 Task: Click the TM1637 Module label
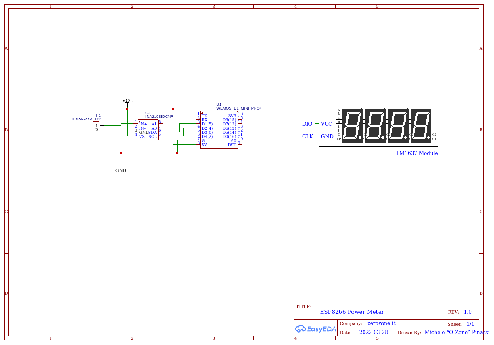417,153
